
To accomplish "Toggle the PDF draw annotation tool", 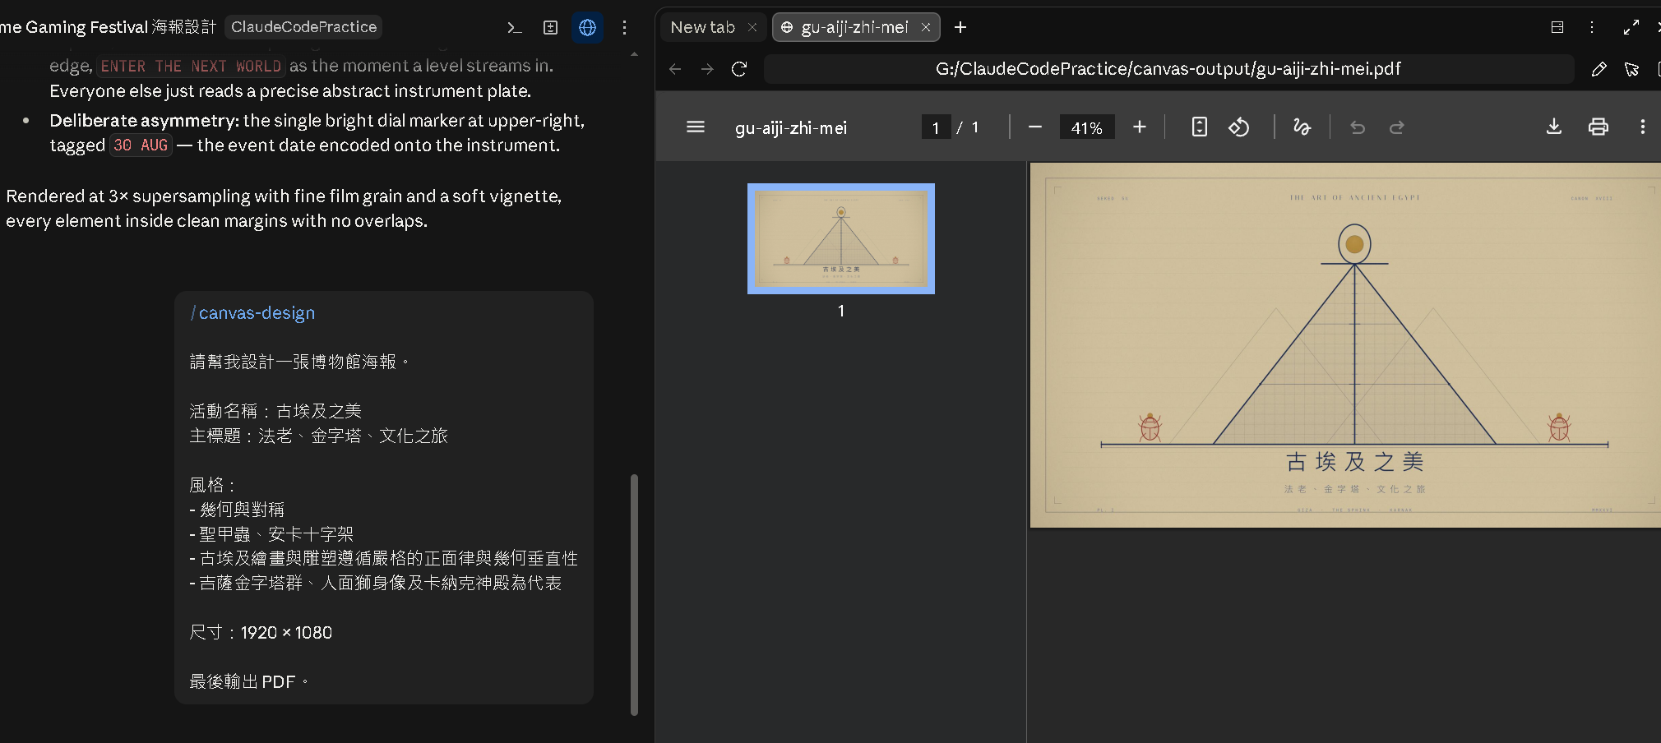I will coord(1302,127).
